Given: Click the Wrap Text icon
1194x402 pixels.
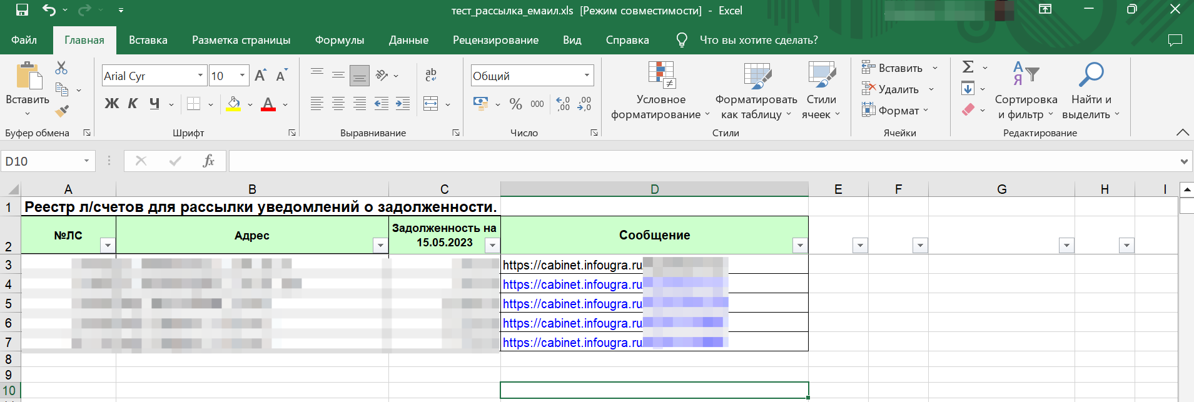Looking at the screenshot, I should coord(431,75).
